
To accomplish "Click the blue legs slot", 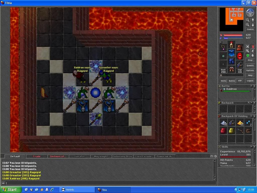I will 231,61.
